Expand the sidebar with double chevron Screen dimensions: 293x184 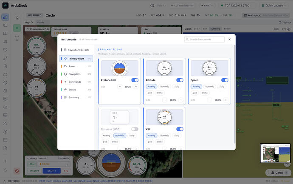[x=17, y=17]
